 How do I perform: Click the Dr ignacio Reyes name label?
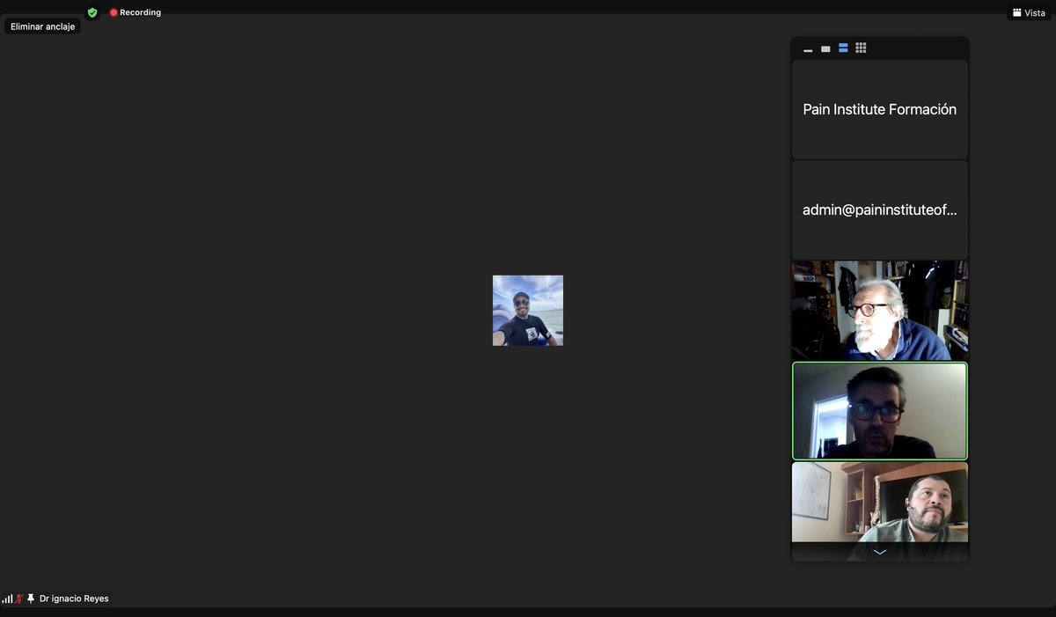tap(75, 599)
